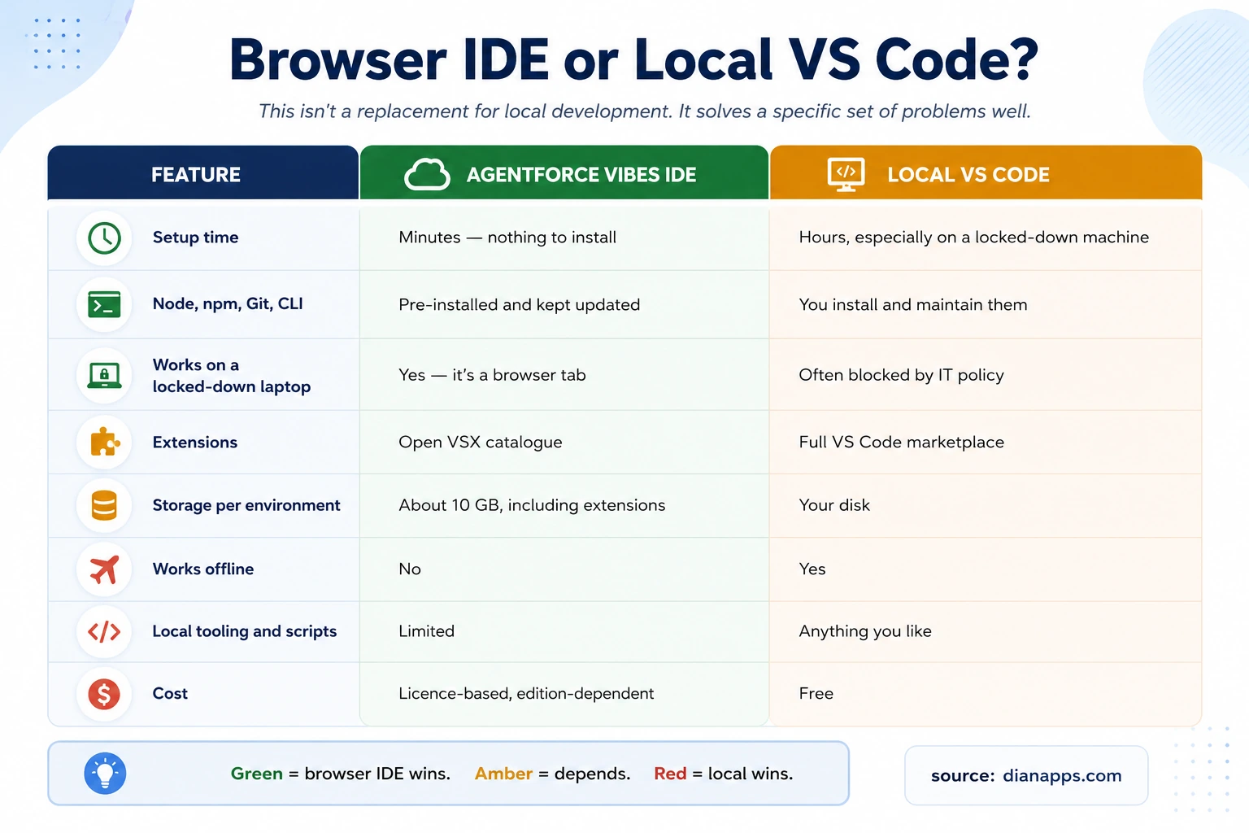
Task: Click the Red = local wins legend entry
Action: tap(723, 774)
